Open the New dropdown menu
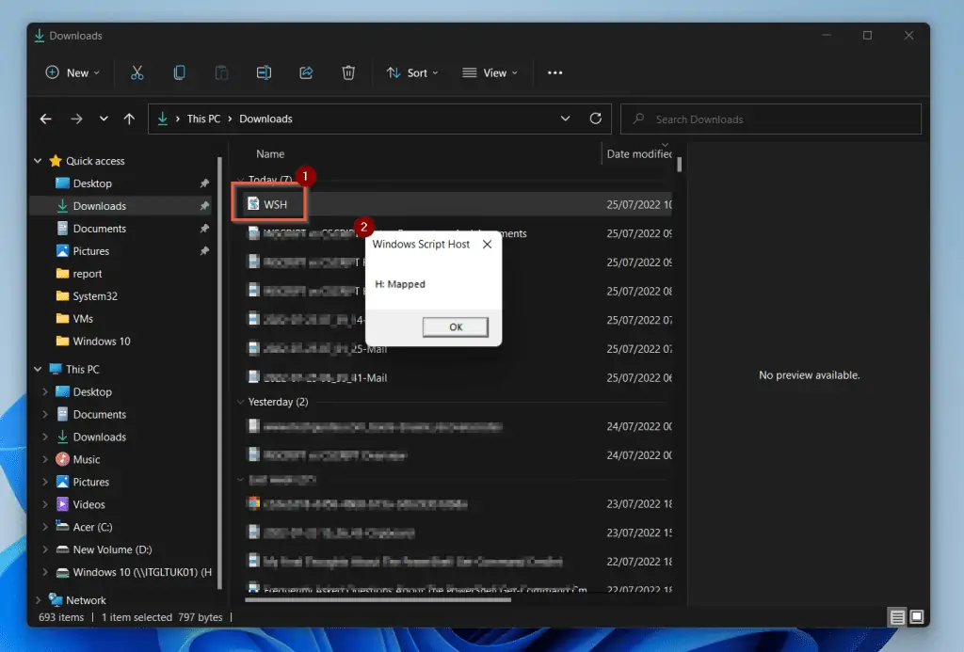This screenshot has width=964, height=652. [72, 72]
